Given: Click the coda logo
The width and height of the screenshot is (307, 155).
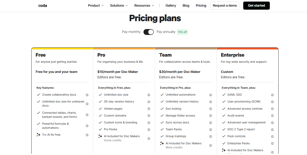Looking at the screenshot, I should (x=43, y=6).
